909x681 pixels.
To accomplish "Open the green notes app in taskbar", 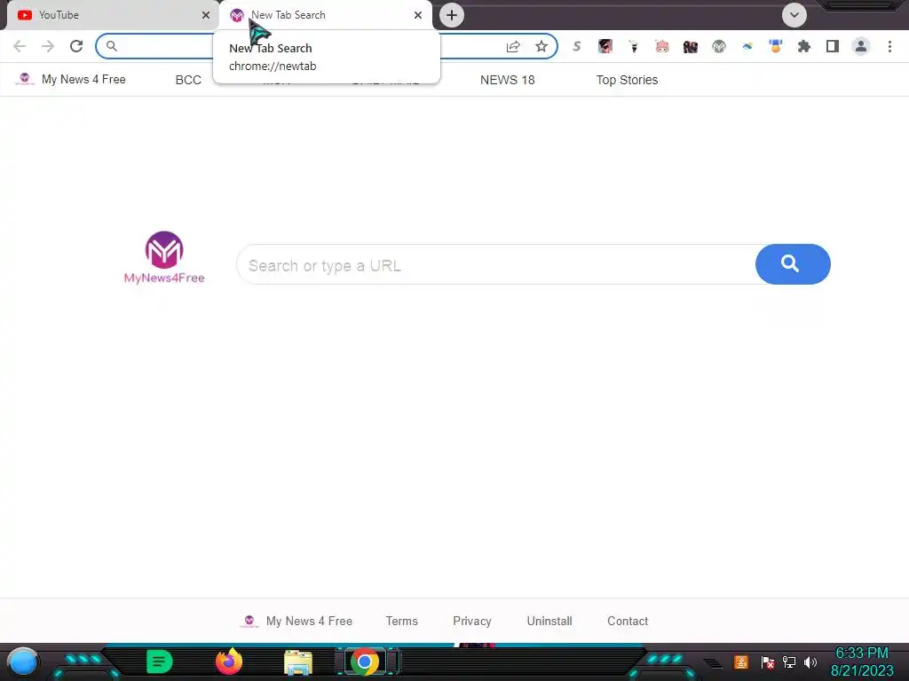I will pyautogui.click(x=160, y=661).
